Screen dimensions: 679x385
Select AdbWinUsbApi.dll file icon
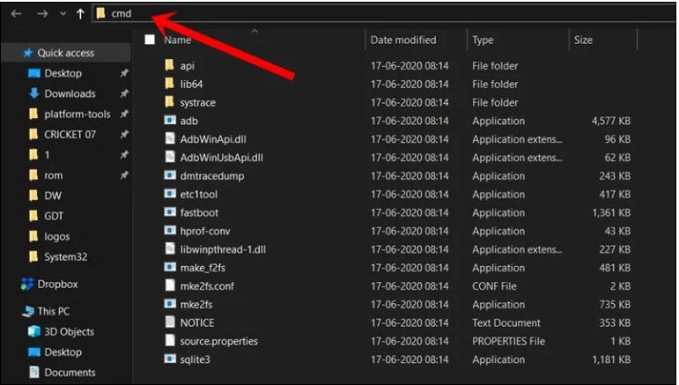pos(170,157)
